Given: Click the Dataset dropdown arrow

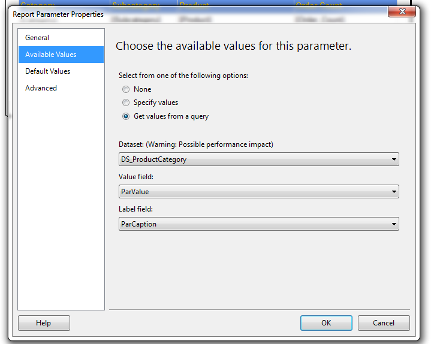Looking at the screenshot, I should 394,159.
